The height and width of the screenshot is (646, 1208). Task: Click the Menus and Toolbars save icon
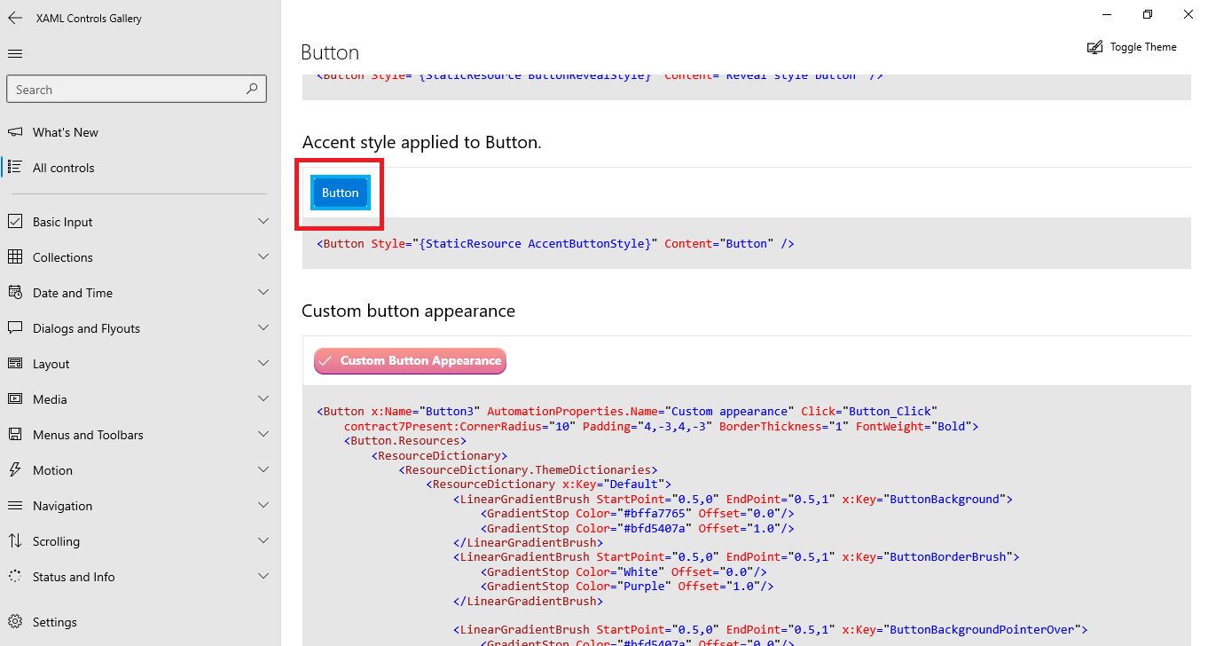15,434
